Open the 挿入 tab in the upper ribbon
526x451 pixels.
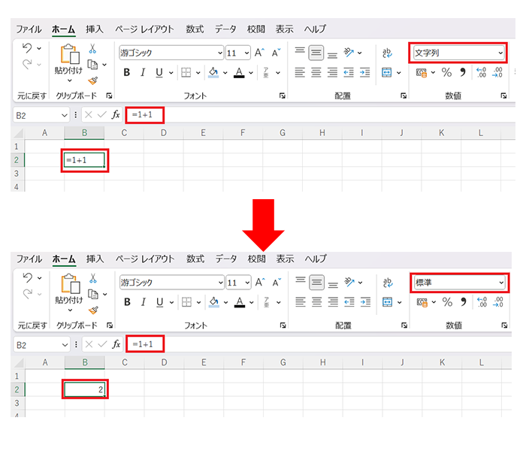point(95,29)
